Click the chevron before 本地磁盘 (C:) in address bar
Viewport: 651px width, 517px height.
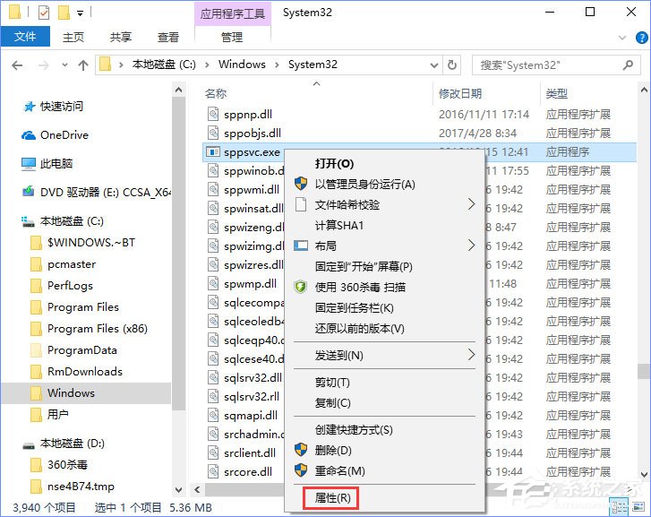point(121,65)
